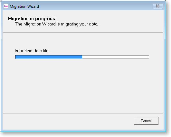Click empty footer area left of Cancel

click(x=68, y=121)
